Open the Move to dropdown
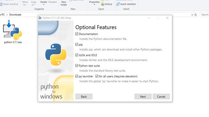 tap(25, 4)
